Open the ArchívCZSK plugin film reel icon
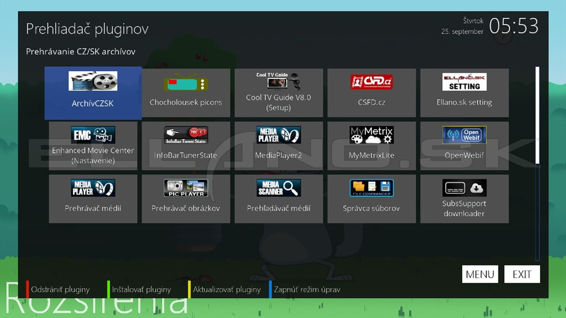Viewport: 566px width, 318px height. [93, 81]
